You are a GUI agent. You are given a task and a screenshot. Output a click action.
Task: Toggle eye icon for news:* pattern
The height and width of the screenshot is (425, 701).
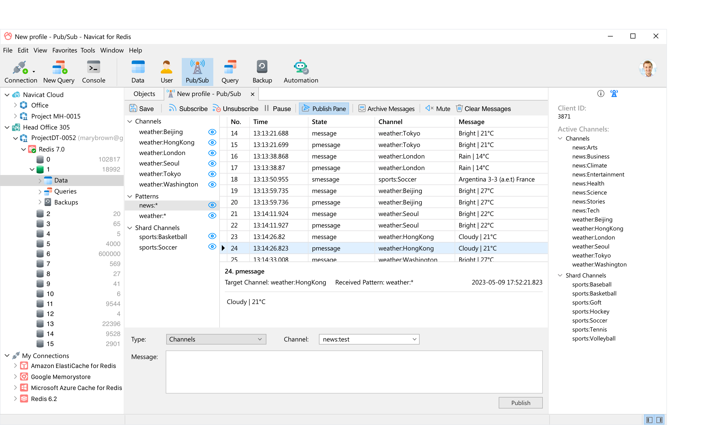pos(212,205)
